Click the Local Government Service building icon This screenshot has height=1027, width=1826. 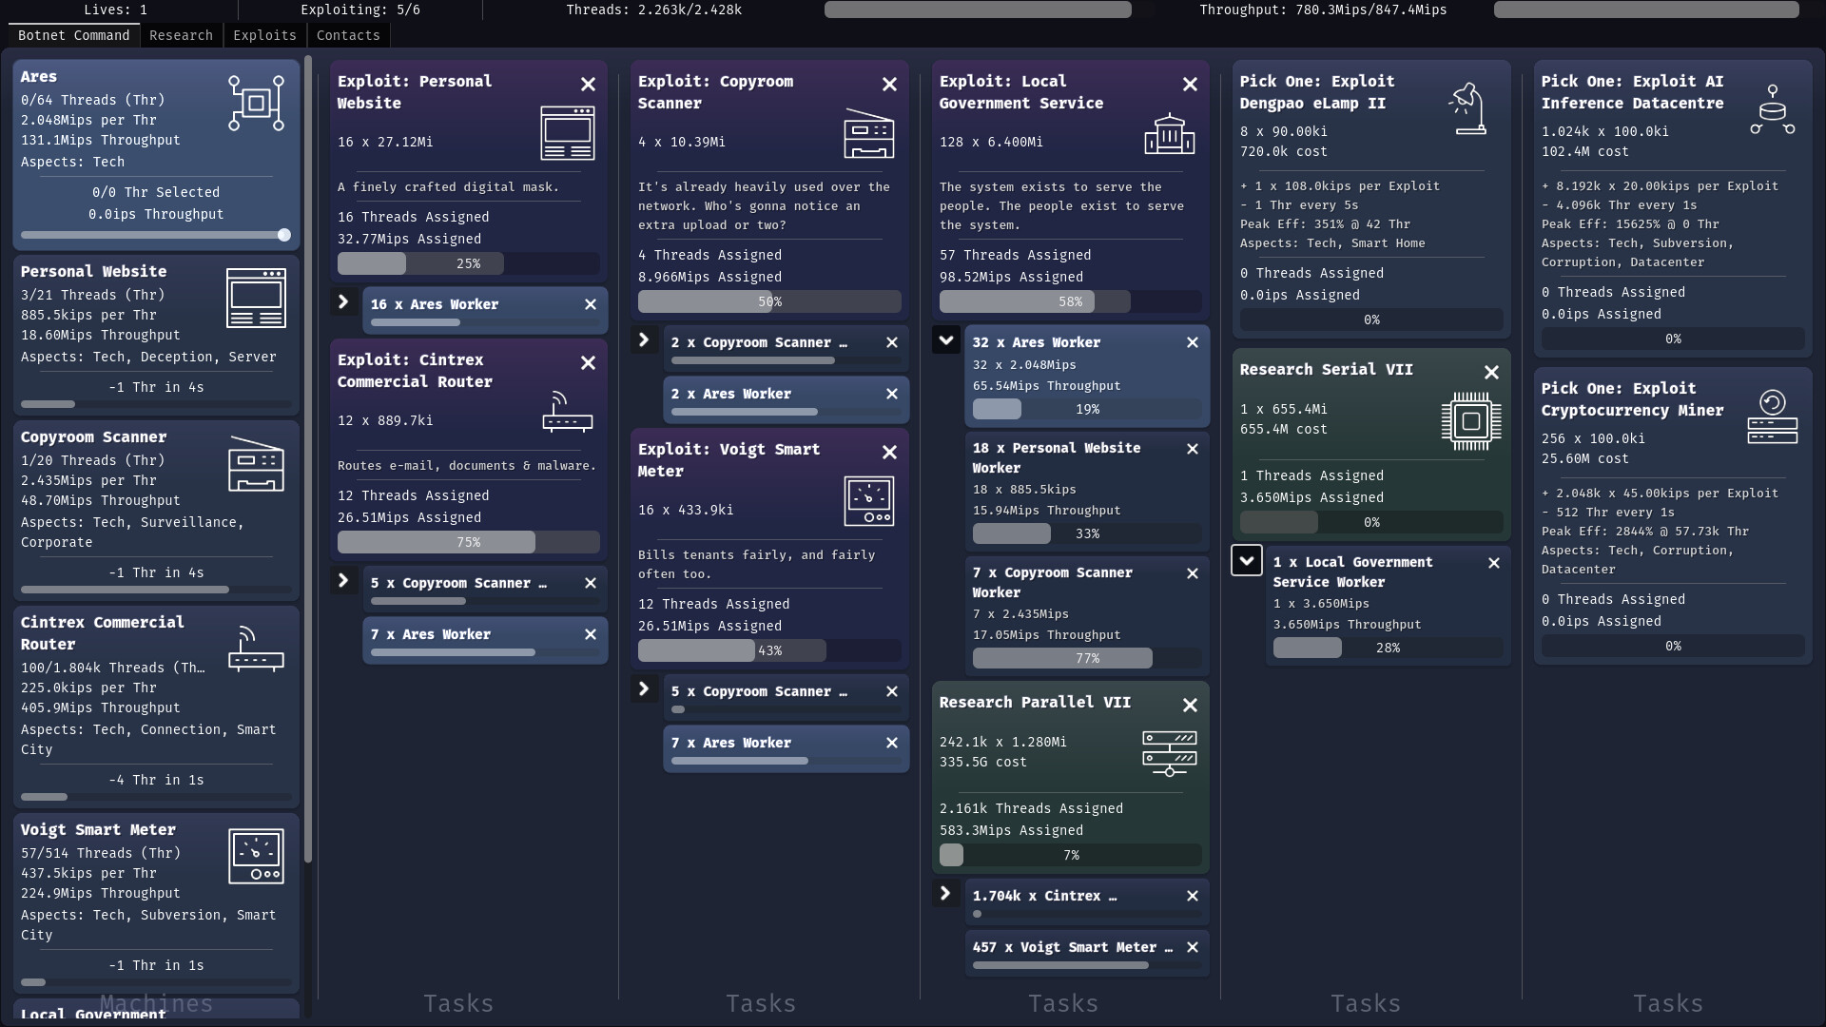(x=1169, y=134)
